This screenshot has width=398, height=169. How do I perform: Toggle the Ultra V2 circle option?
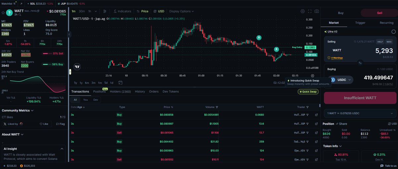tap(393, 31)
